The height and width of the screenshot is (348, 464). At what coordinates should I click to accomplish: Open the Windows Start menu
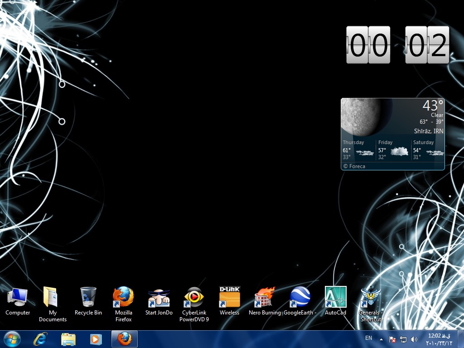coord(12,339)
